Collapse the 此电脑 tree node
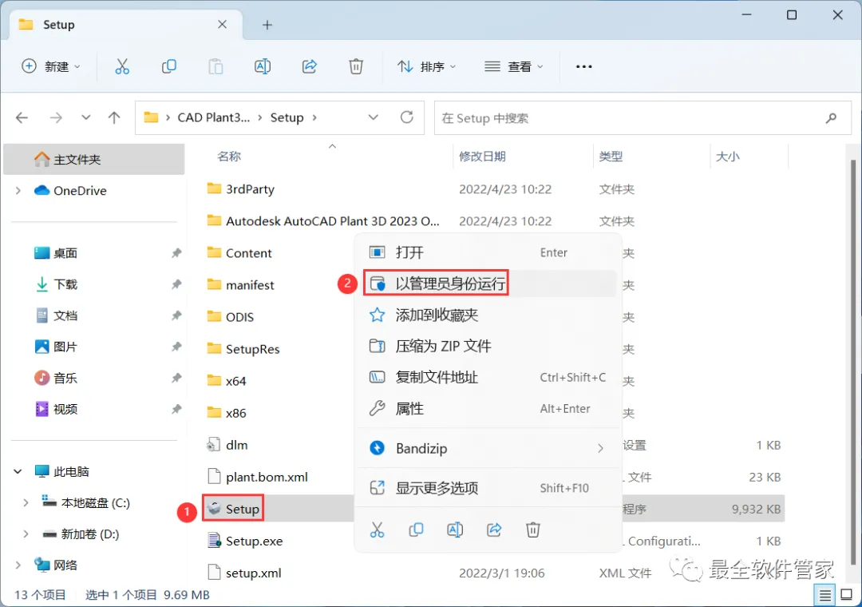This screenshot has width=862, height=607. [18, 471]
